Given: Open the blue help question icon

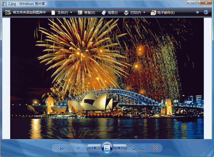Looking at the screenshot, I should tap(206, 12).
